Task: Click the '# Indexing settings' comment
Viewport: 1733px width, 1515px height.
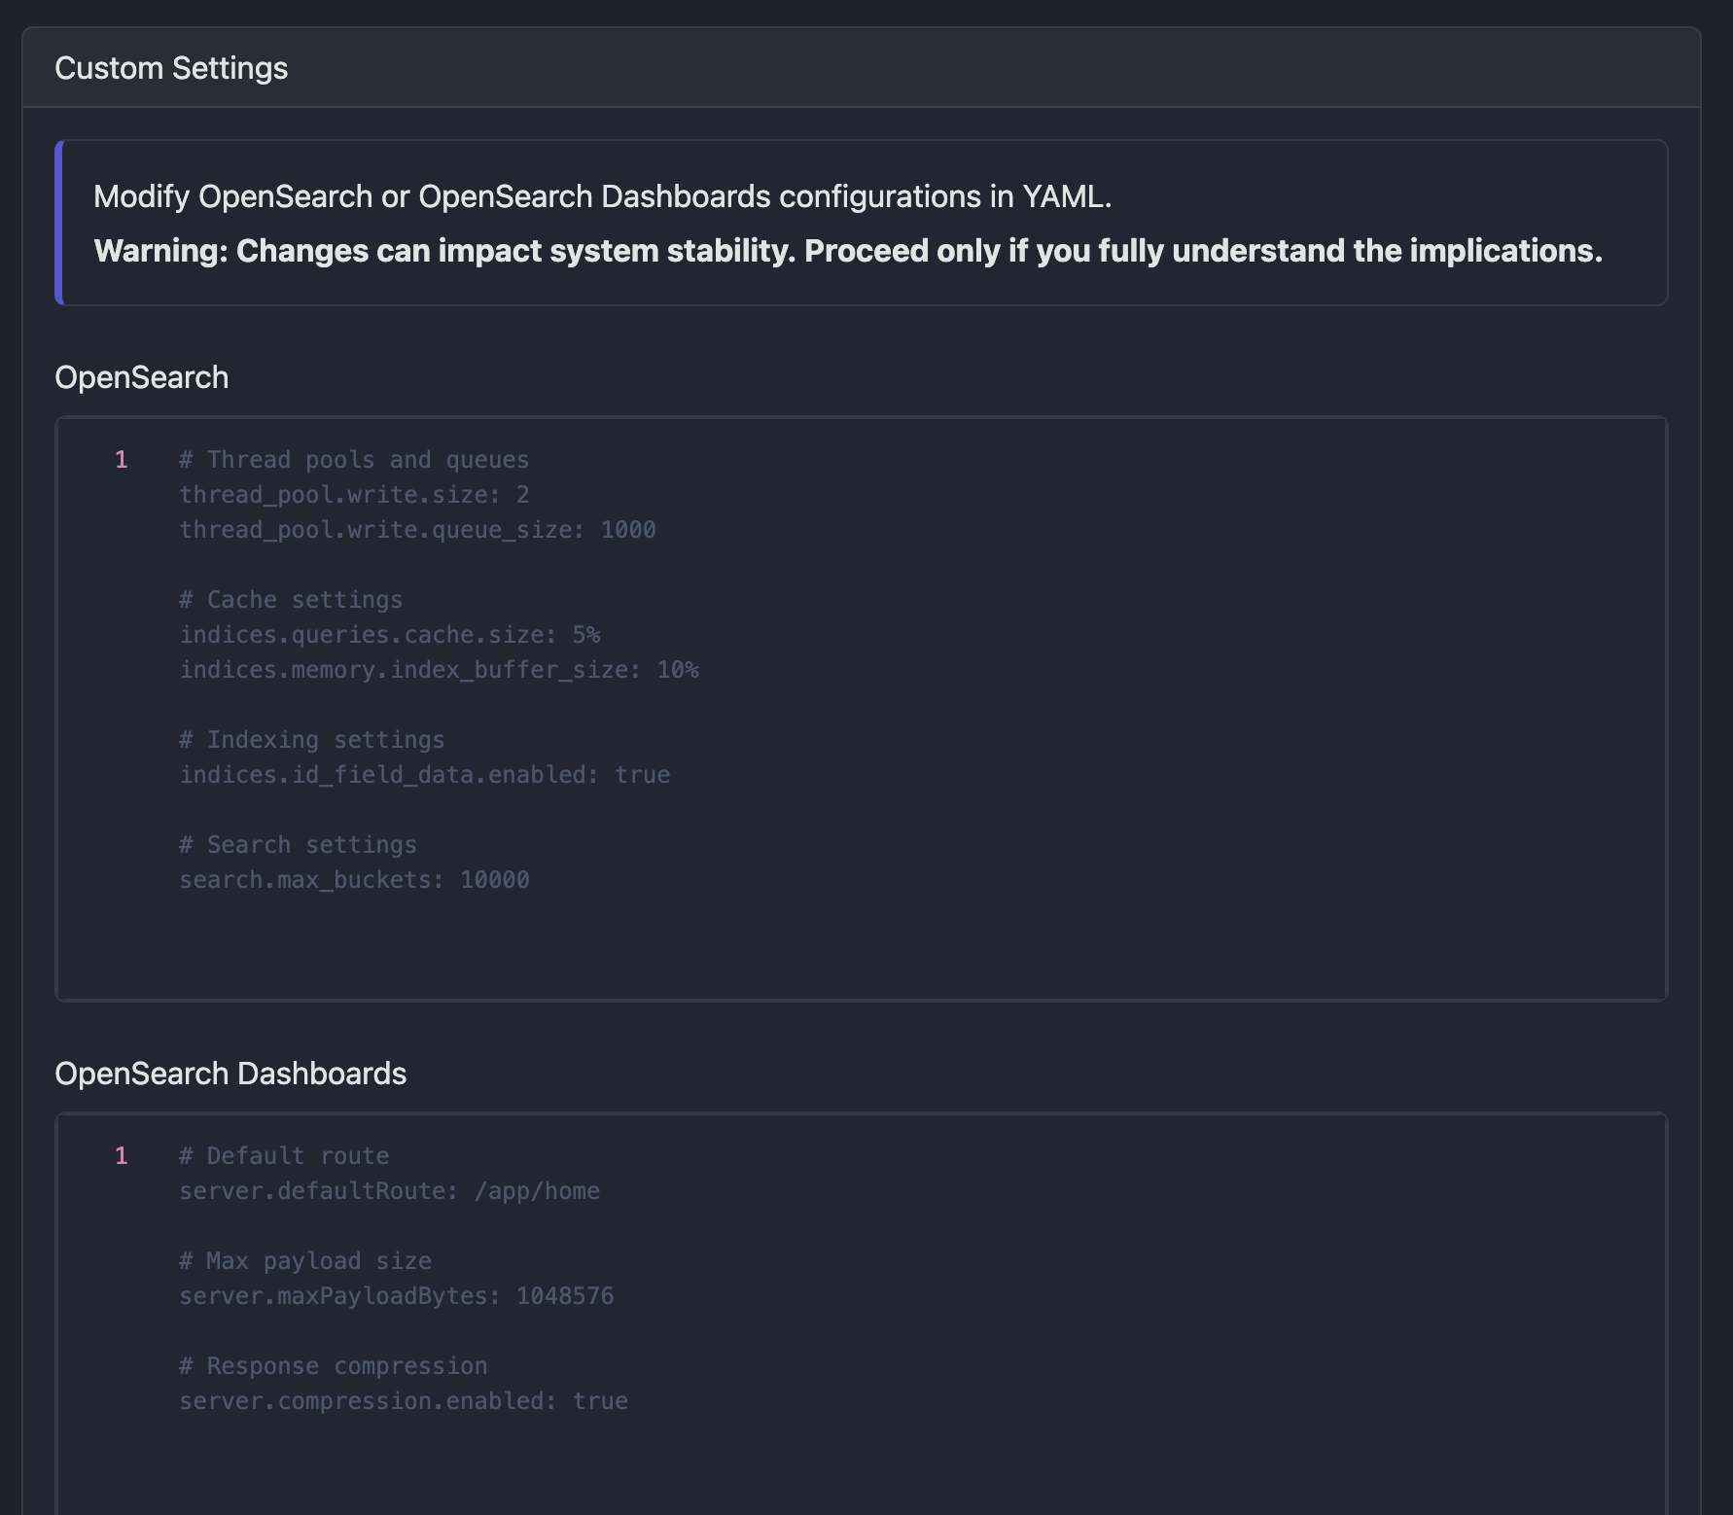Action: coord(312,740)
